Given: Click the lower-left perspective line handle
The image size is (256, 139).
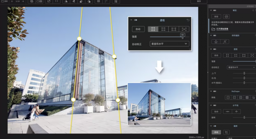Looking at the screenshot, I should point(73,100).
